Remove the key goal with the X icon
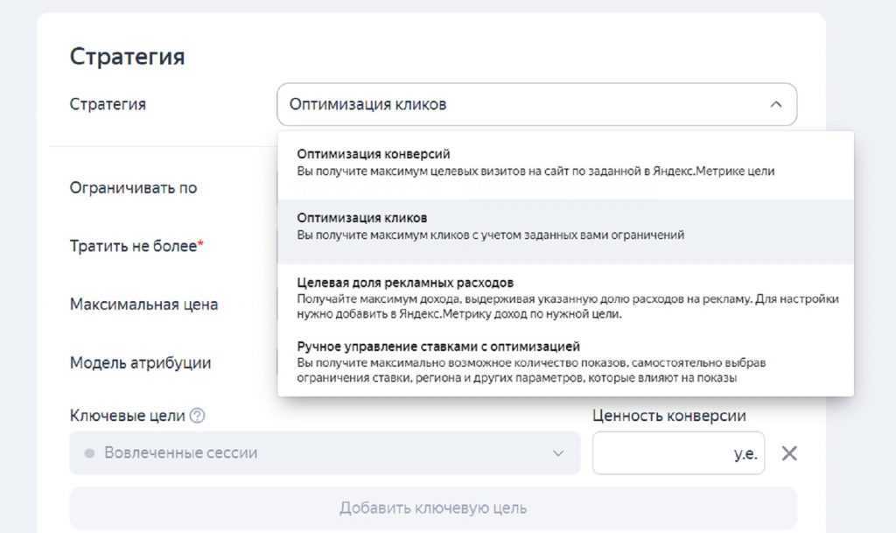Viewport: 896px width, 533px height. 789,453
